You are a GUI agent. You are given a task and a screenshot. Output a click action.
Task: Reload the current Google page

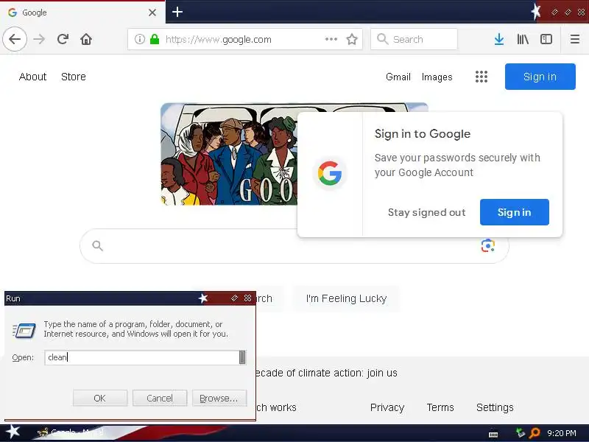coord(63,39)
